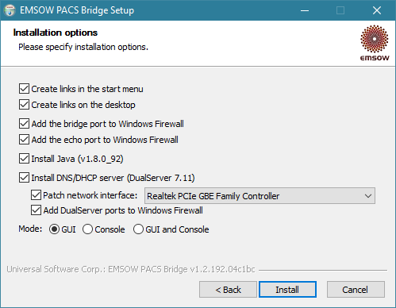Viewport: 396px width, 308px height.
Task: Minimize the Setup window
Action: pyautogui.click(x=305, y=10)
